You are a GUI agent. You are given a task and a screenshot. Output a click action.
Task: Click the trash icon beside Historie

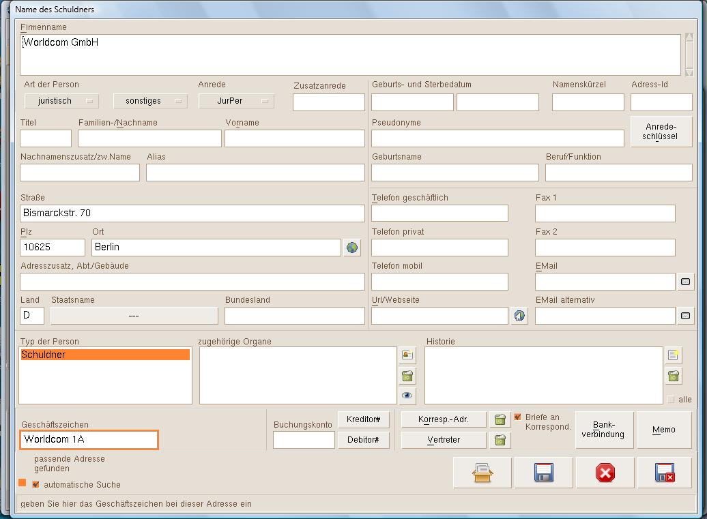(673, 375)
